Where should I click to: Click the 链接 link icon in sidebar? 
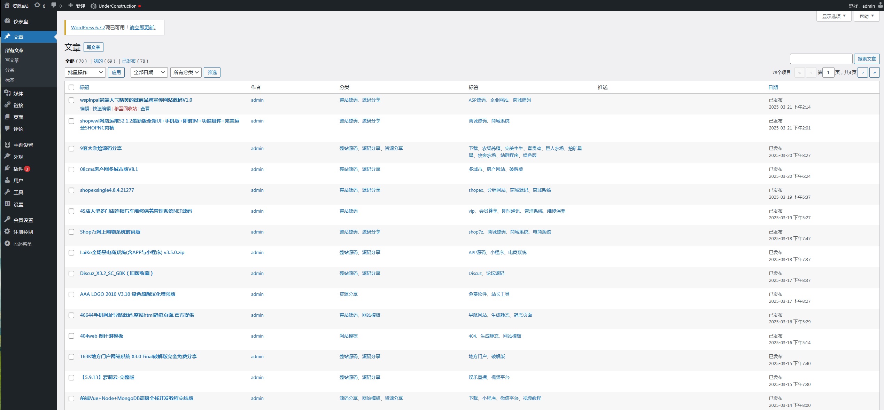pos(7,105)
